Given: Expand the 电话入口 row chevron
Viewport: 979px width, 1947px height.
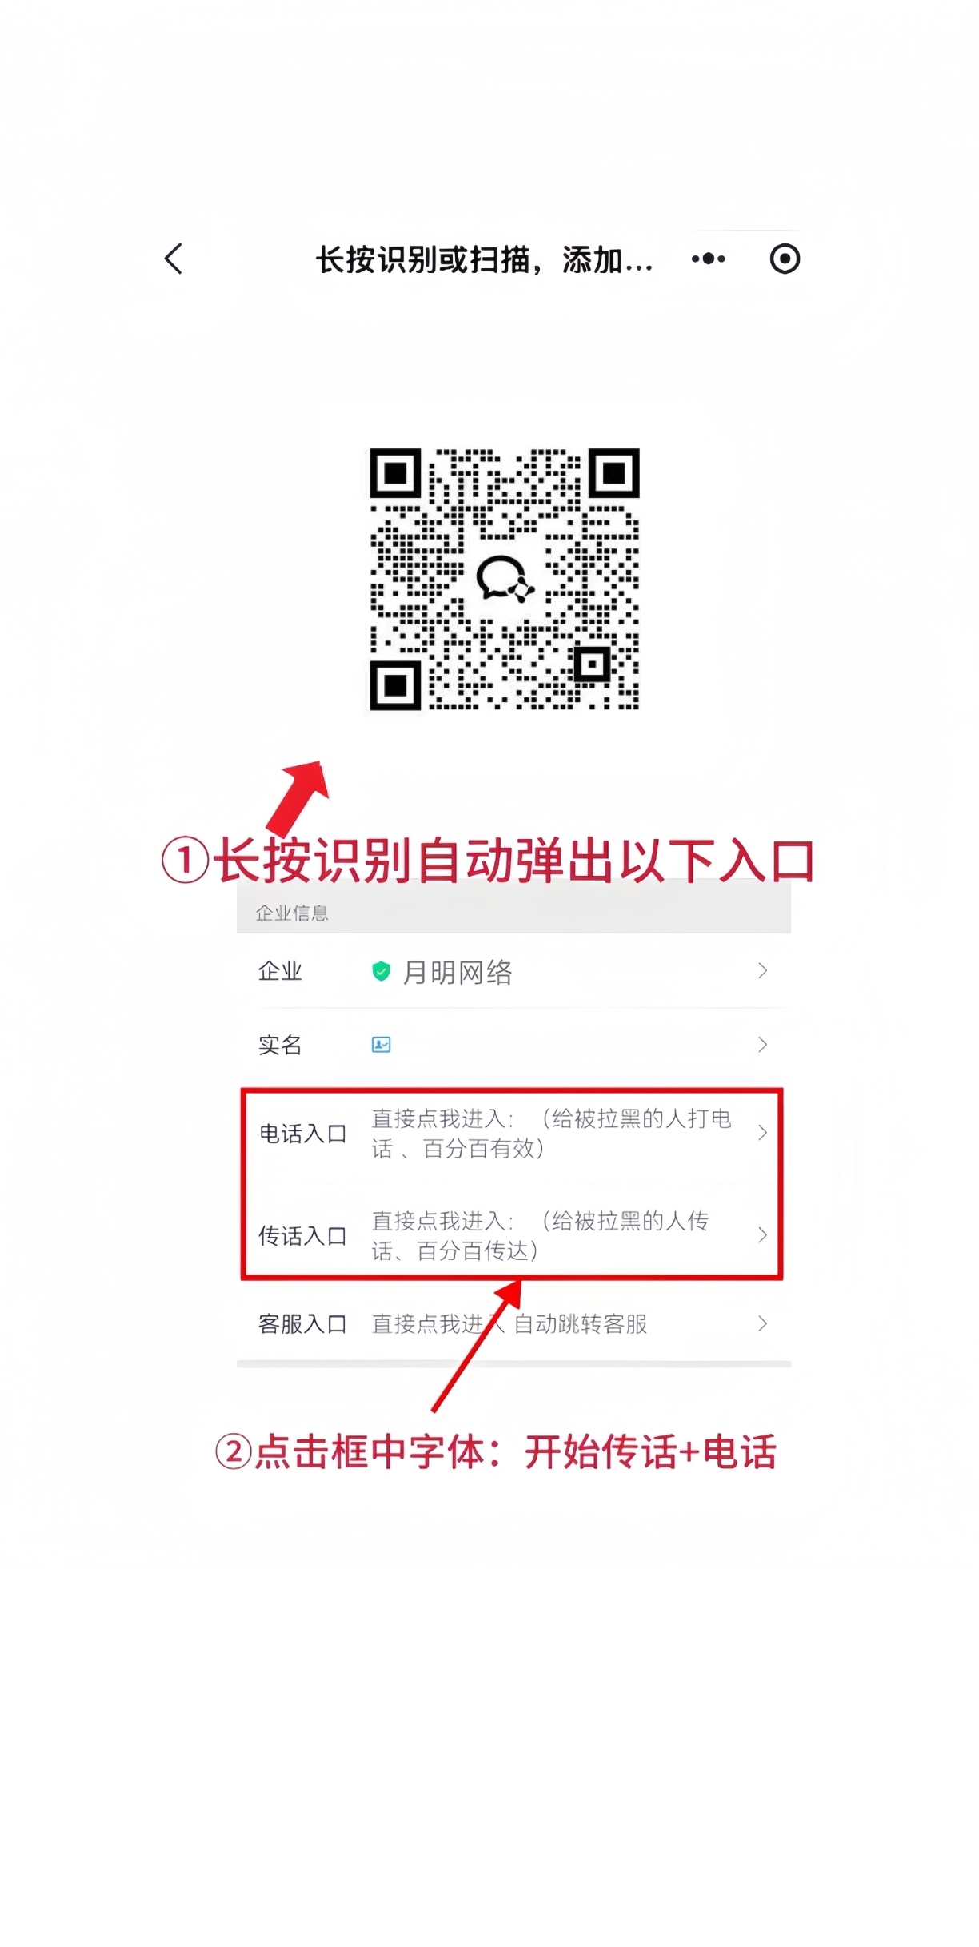Looking at the screenshot, I should [762, 1133].
